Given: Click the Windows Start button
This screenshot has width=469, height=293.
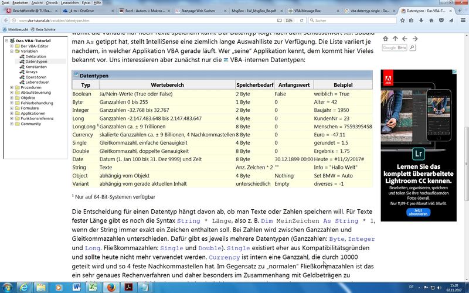Looking at the screenshot, I should 6,287.
